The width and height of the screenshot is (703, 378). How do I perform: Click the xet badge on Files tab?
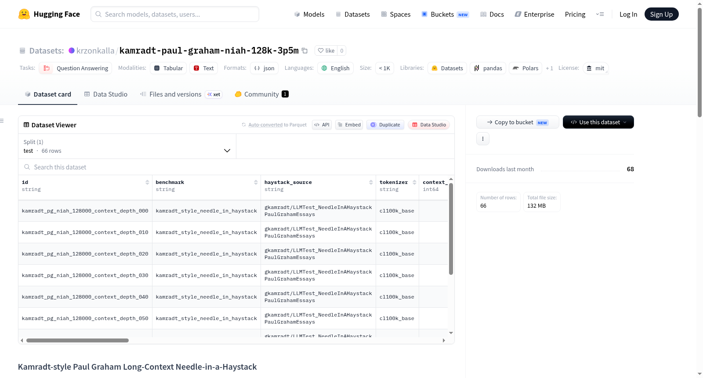click(214, 94)
